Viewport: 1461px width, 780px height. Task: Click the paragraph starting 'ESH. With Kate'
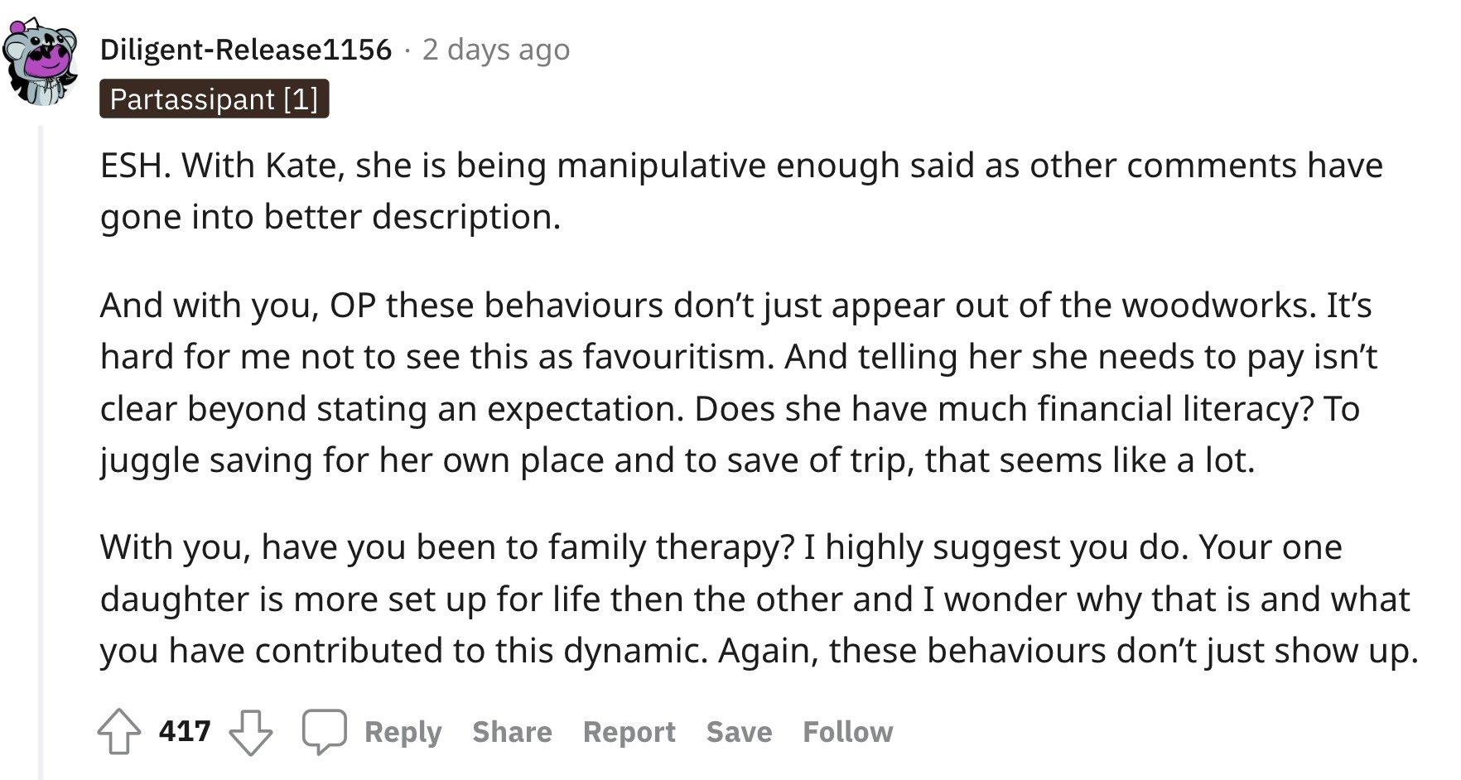(x=741, y=190)
